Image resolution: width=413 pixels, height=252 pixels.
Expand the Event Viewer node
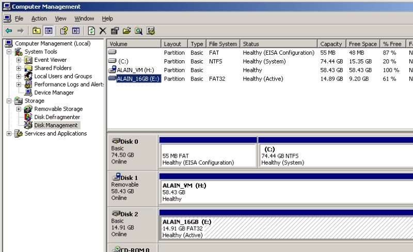point(19,60)
